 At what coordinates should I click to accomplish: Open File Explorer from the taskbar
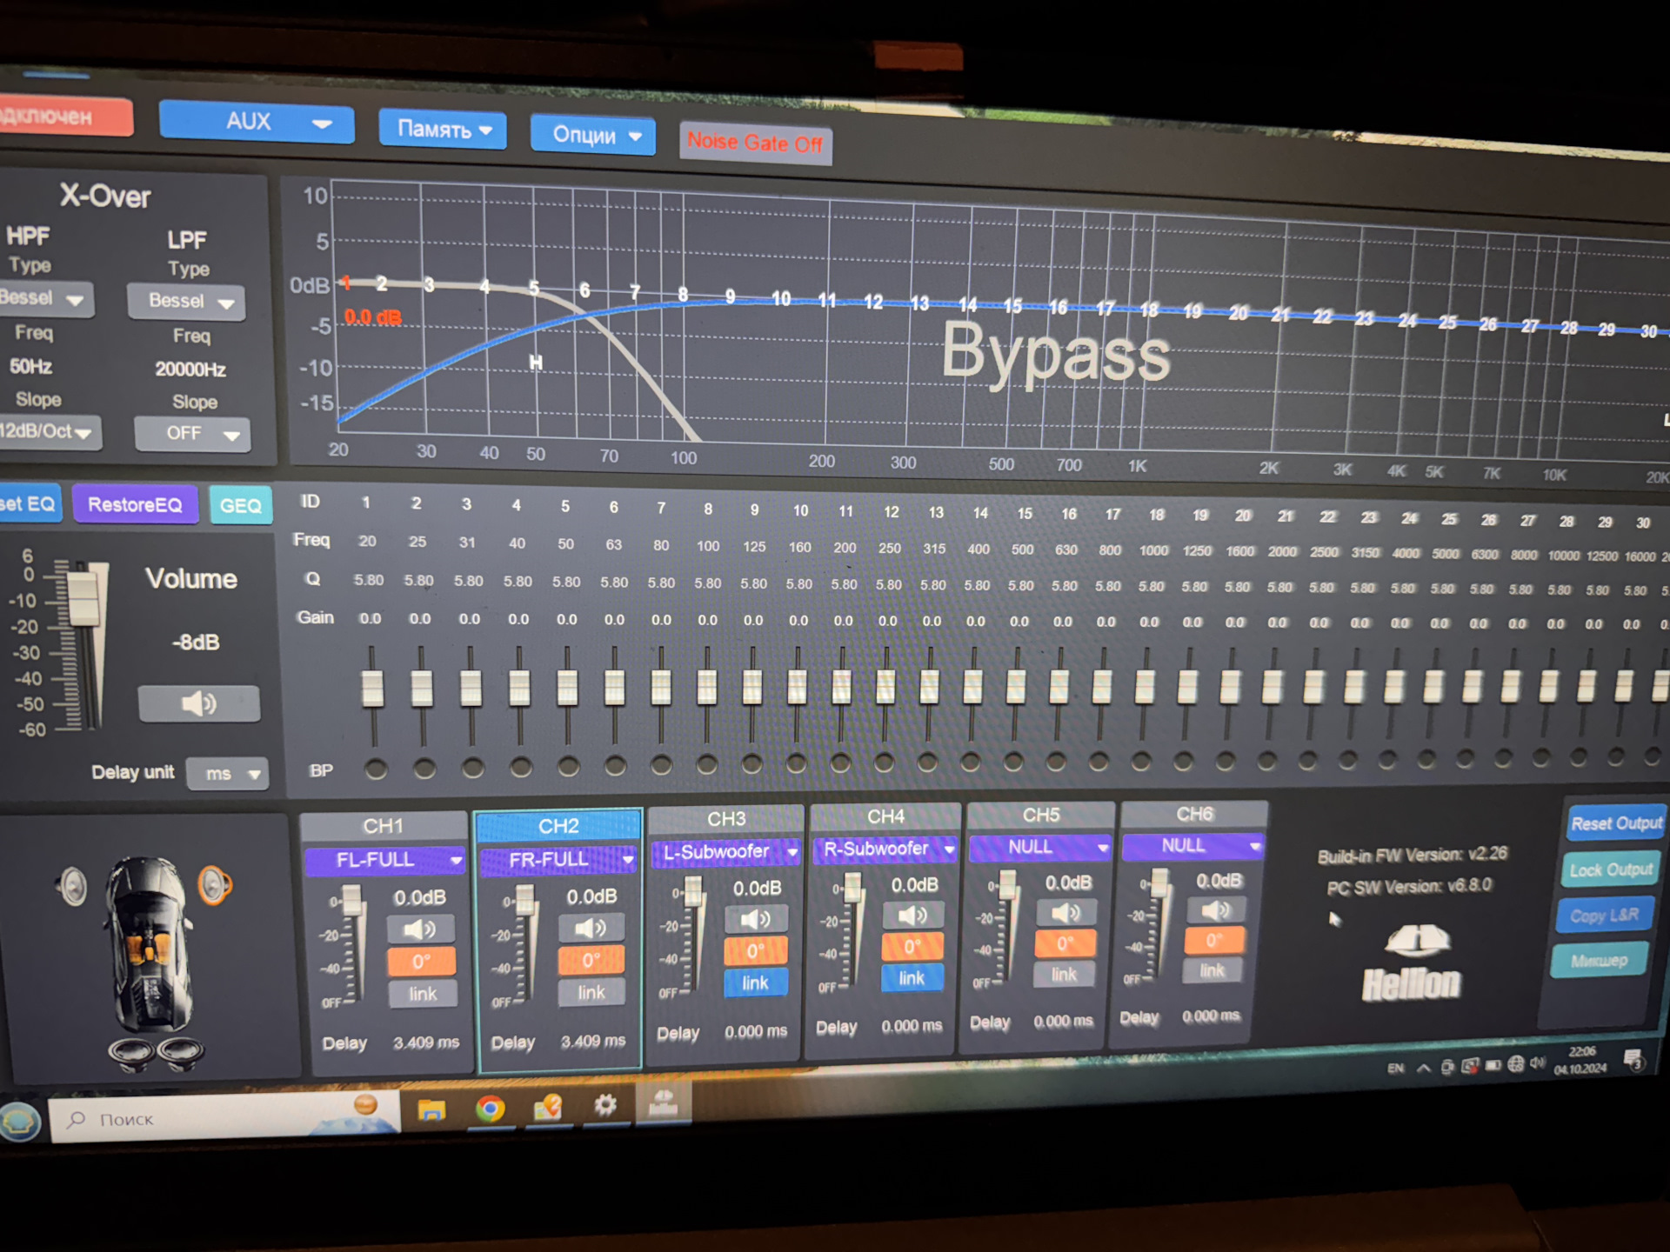click(431, 1109)
